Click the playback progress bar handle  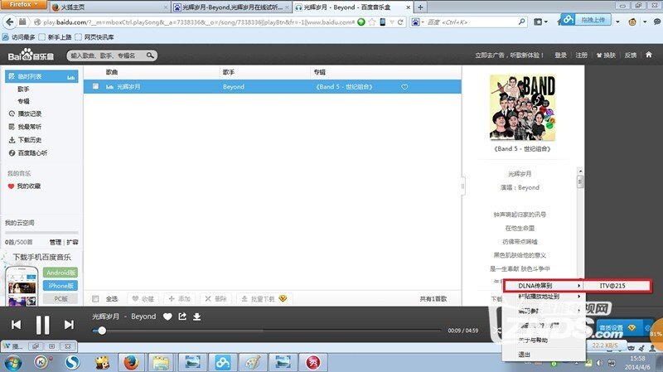click(x=102, y=331)
